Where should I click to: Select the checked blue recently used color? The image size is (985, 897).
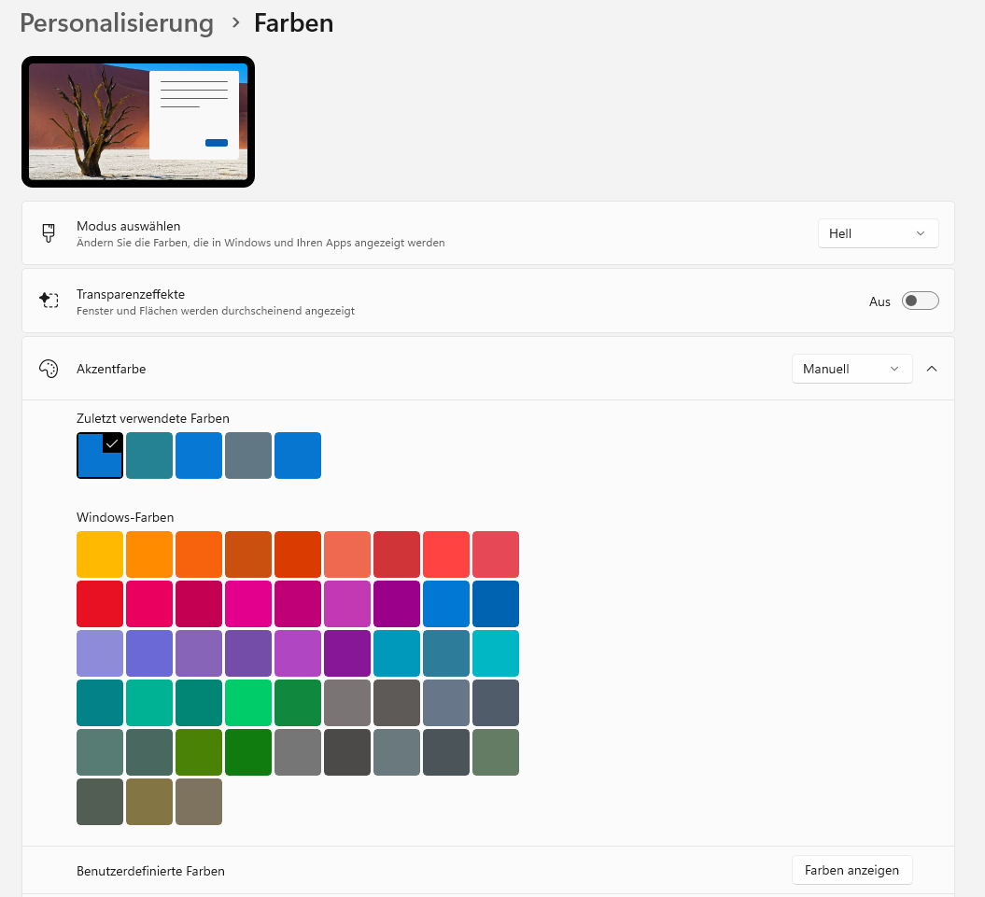[100, 456]
